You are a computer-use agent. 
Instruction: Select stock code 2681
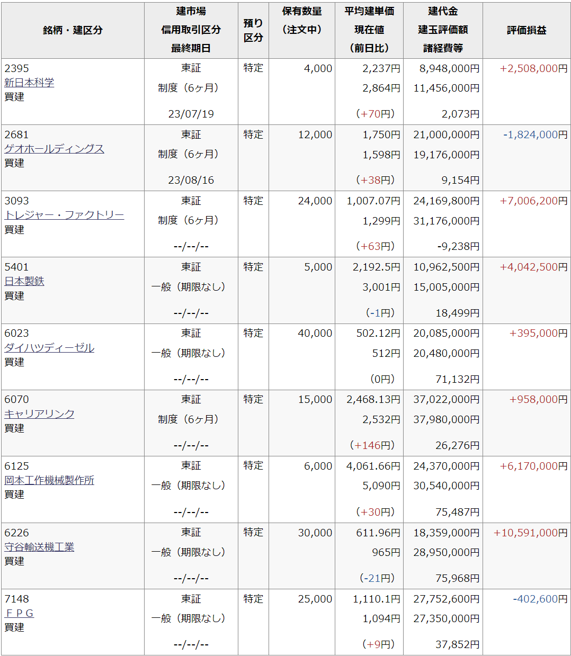[x=16, y=134]
